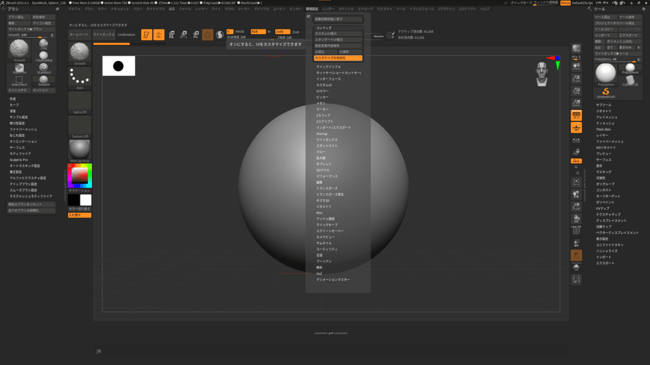This screenshot has width=650, height=365.
Task: Toggle the M material mode
Action: pyautogui.click(x=269, y=31)
